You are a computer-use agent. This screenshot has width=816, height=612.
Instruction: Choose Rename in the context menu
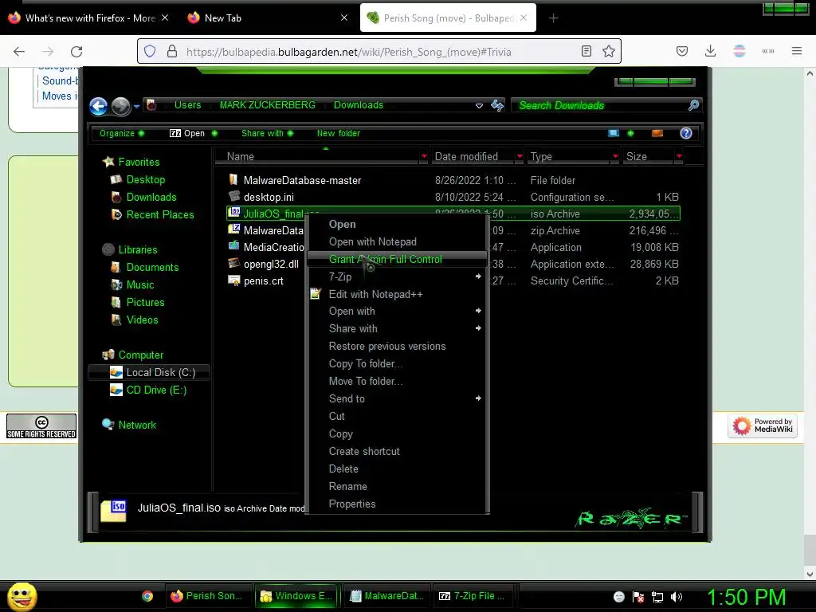click(398, 487)
